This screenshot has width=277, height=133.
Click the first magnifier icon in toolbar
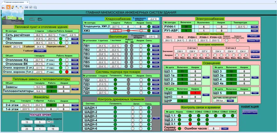(x=3, y=6)
